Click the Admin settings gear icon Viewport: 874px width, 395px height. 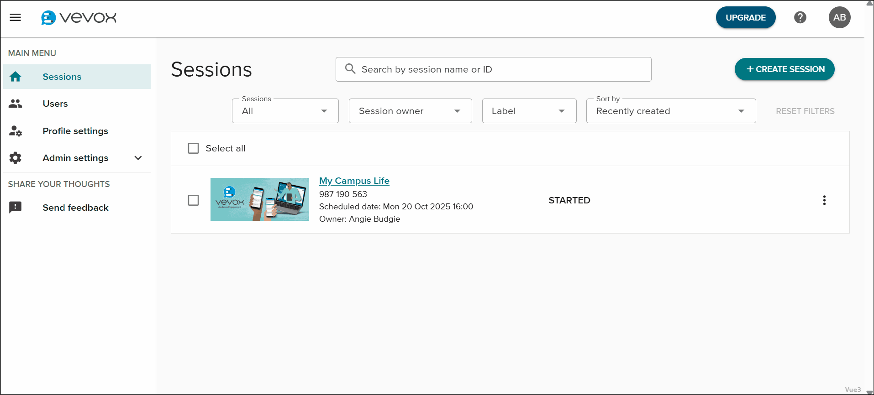16,158
